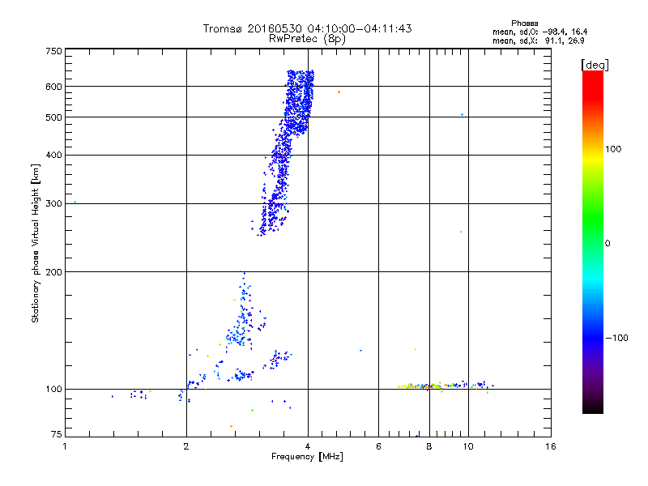Click the y-axis '400' tick label
Viewport: 648px width, 486px height.
coord(53,156)
